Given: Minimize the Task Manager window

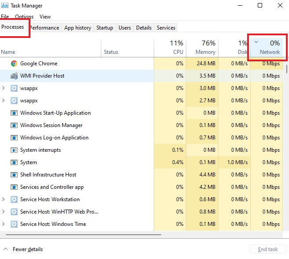Looking at the screenshot, I should pyautogui.click(x=240, y=6).
